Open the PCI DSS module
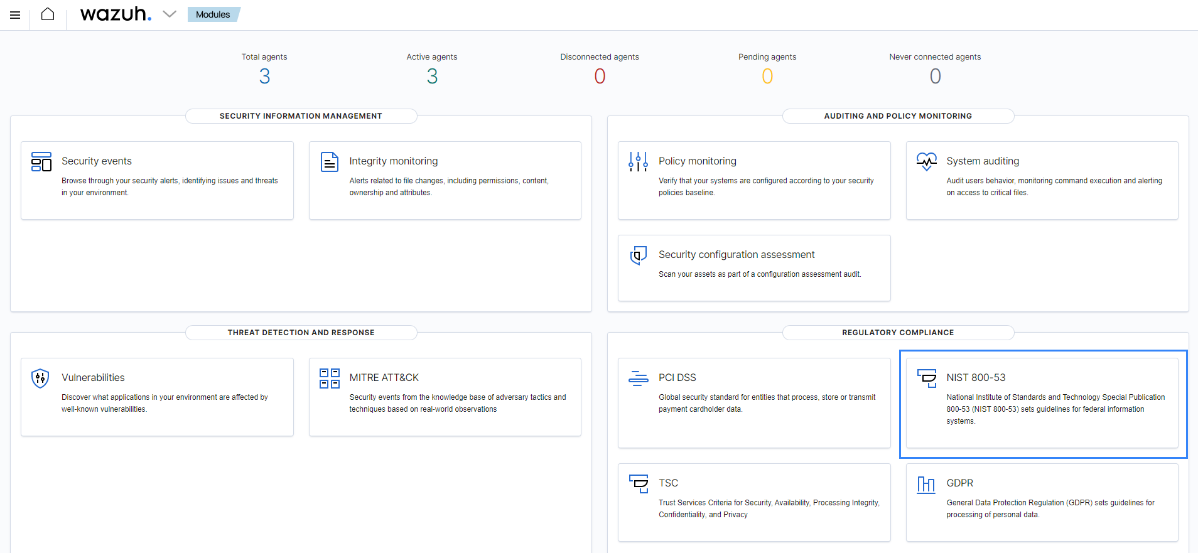 [754, 403]
